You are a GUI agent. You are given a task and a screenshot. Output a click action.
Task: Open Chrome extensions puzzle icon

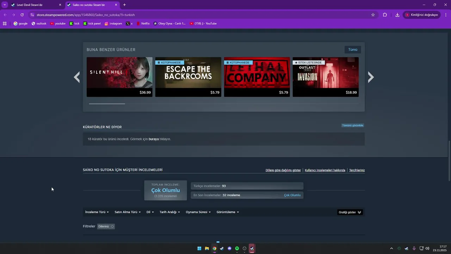[385, 15]
